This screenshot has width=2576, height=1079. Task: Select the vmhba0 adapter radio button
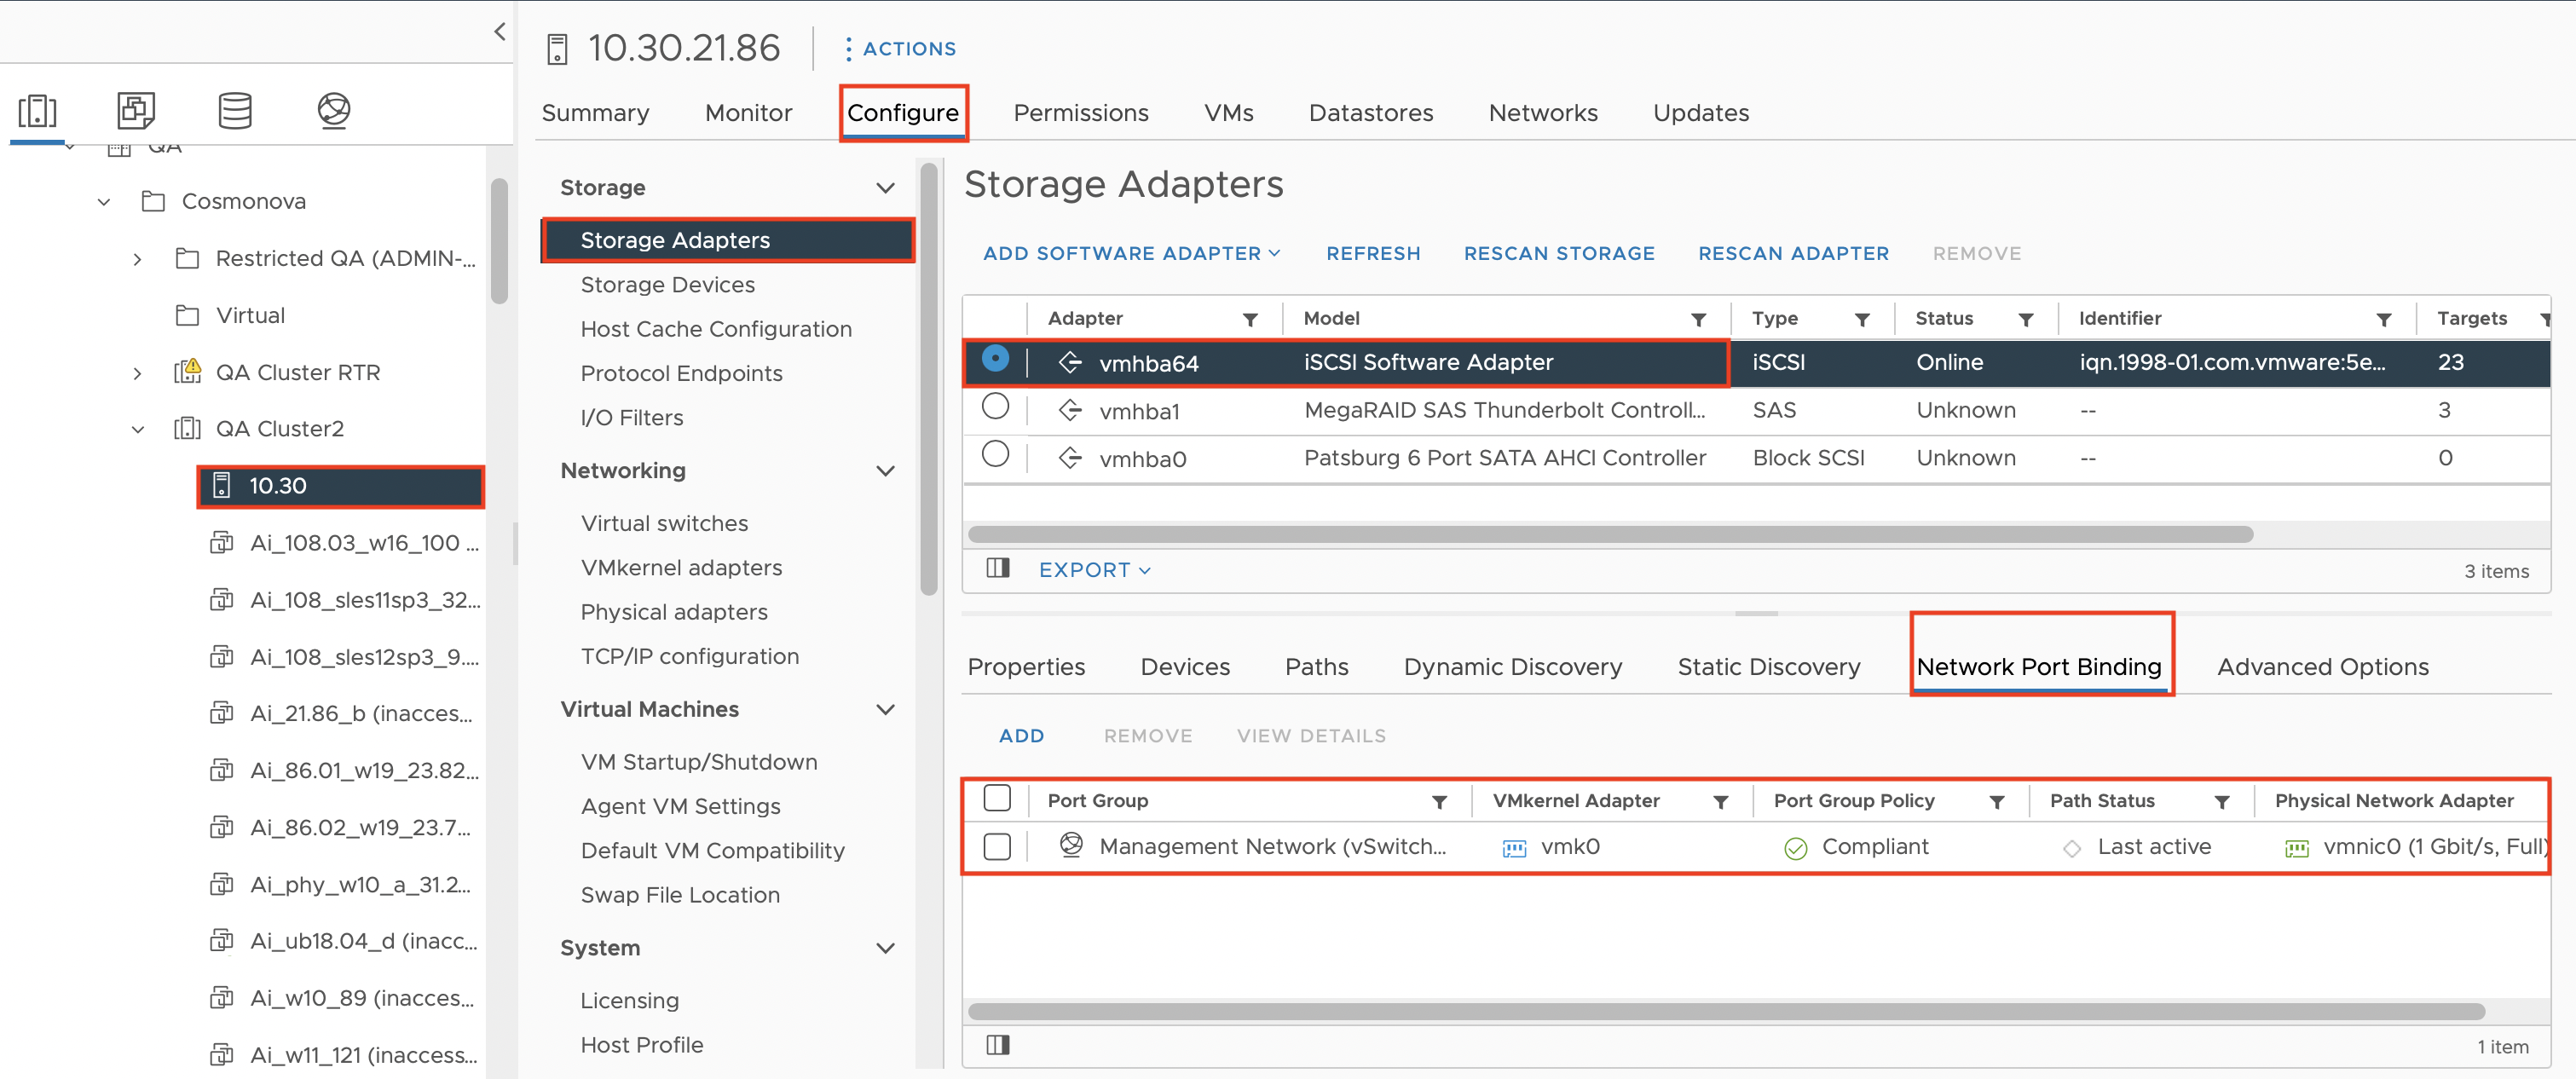pos(995,455)
